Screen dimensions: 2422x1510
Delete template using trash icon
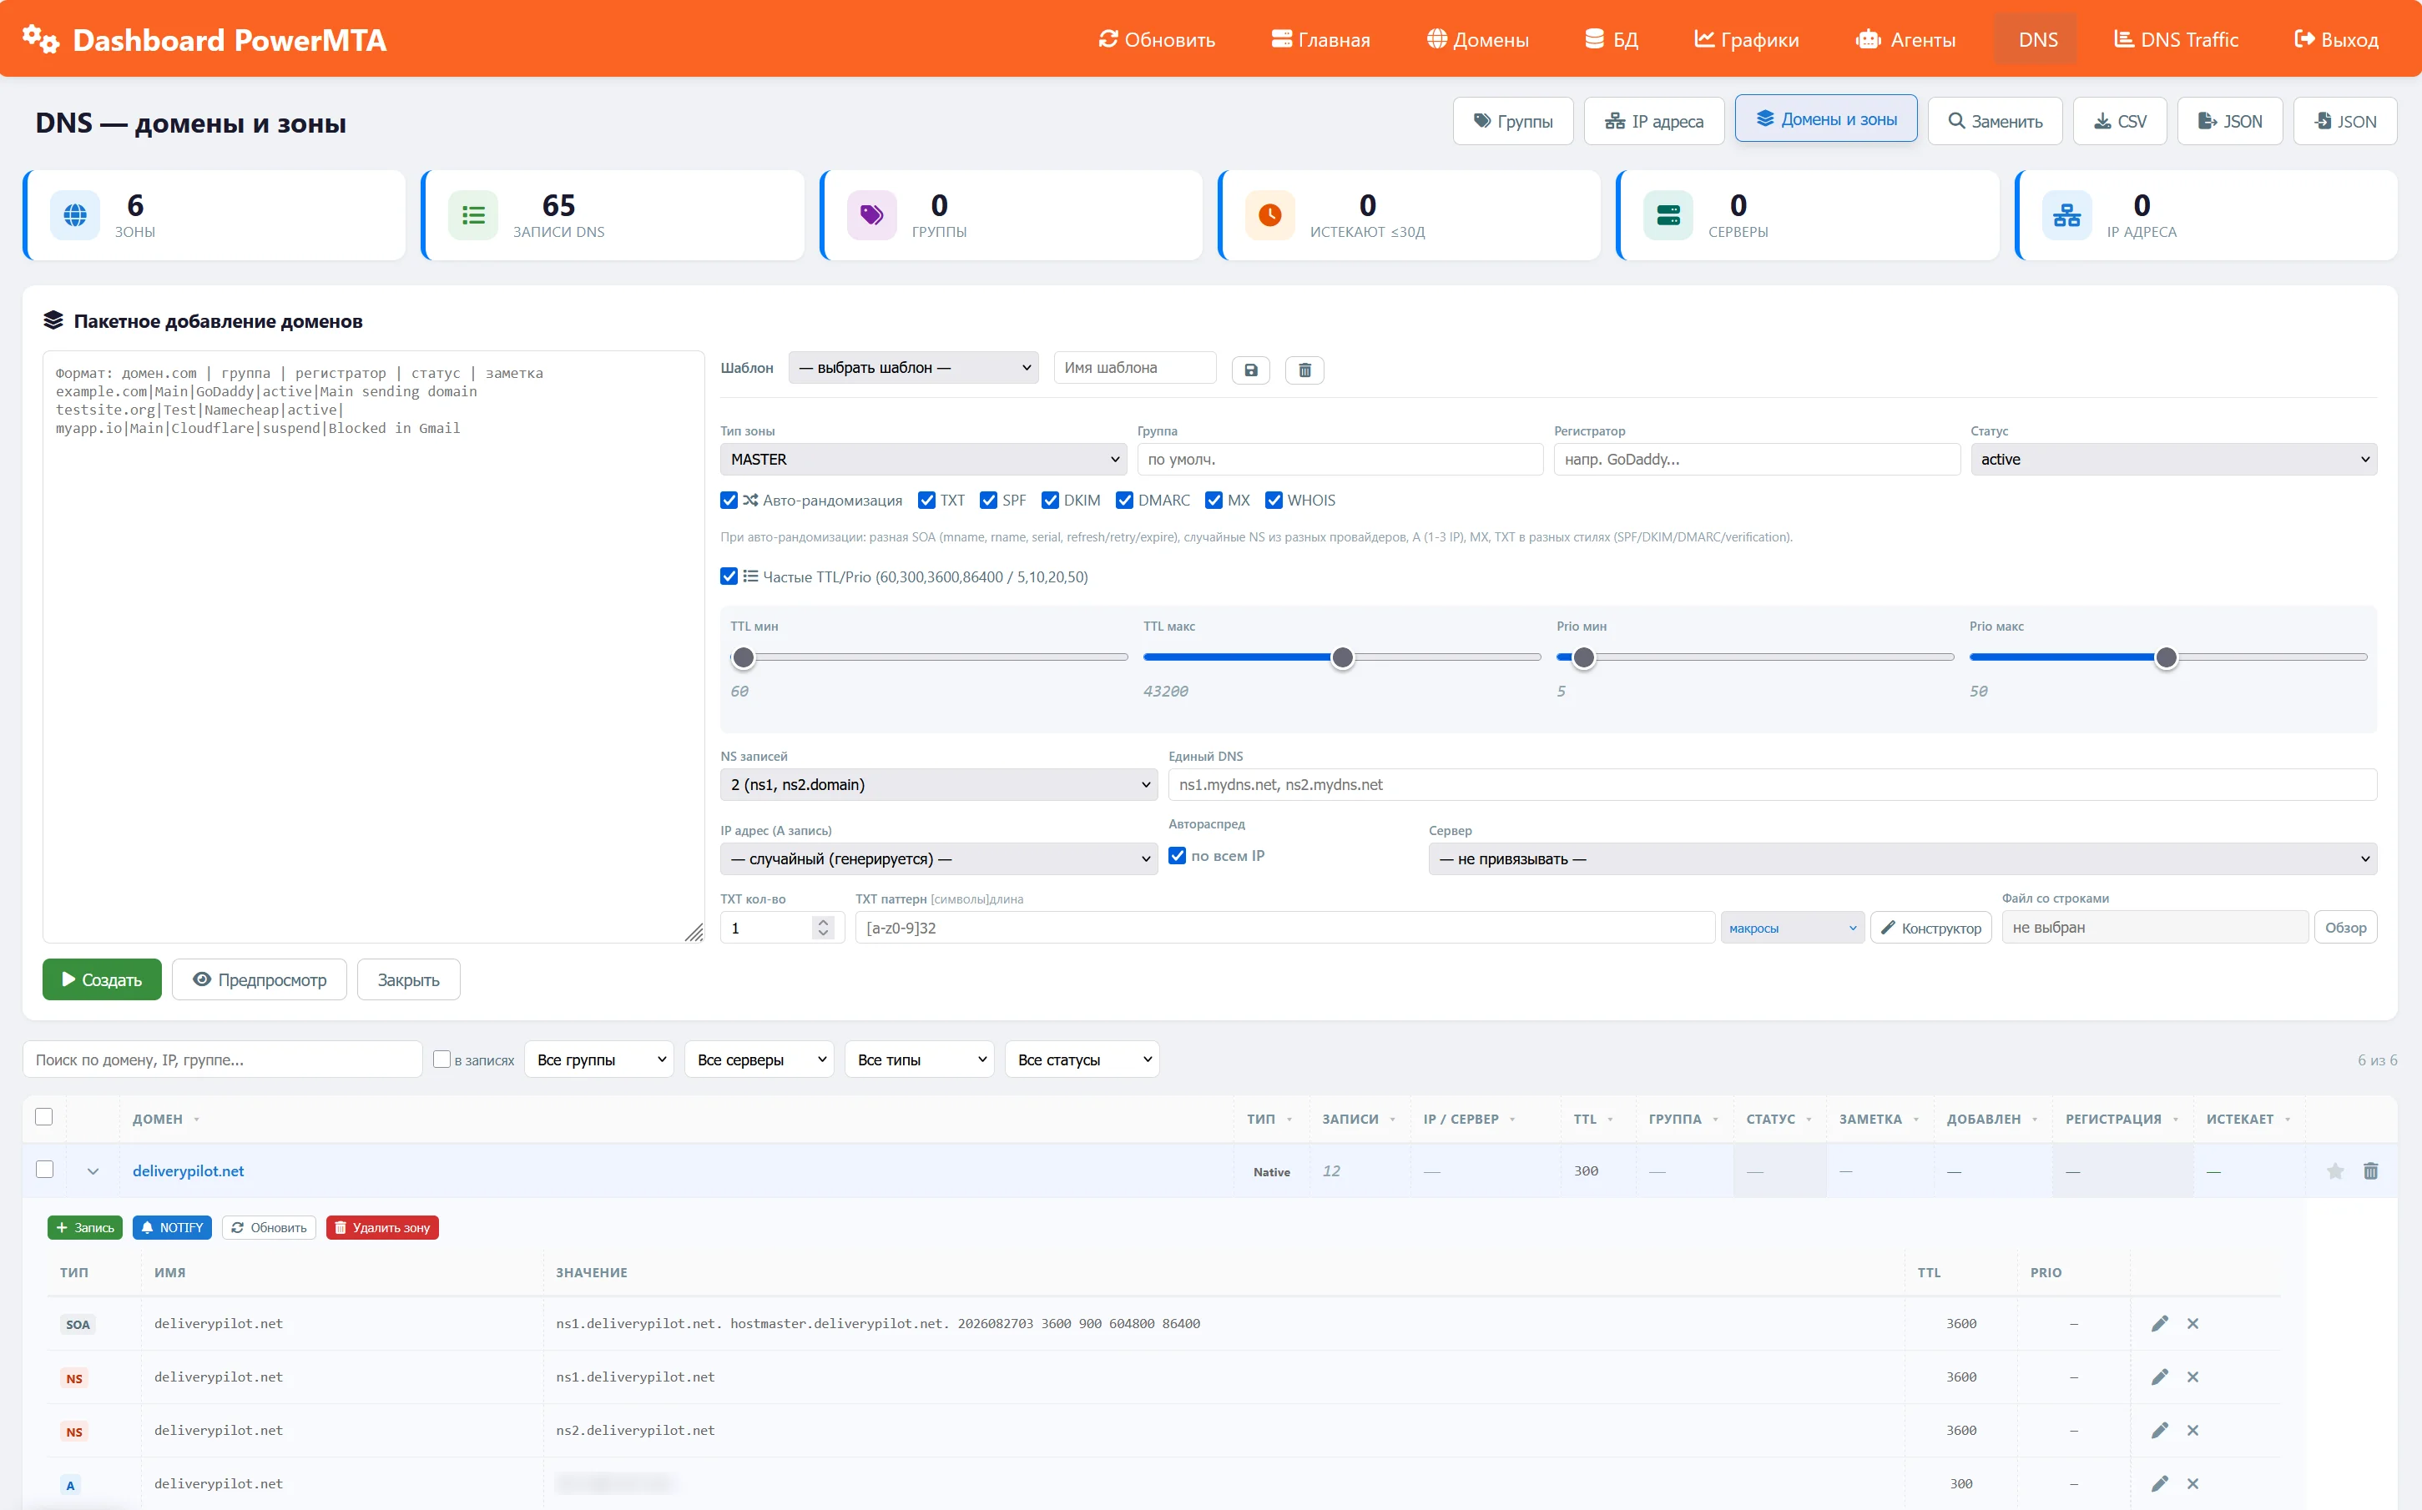1304,370
